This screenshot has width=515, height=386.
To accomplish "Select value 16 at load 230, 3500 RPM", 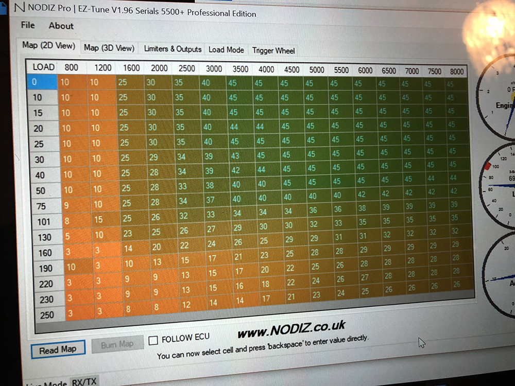I will tap(246, 286).
